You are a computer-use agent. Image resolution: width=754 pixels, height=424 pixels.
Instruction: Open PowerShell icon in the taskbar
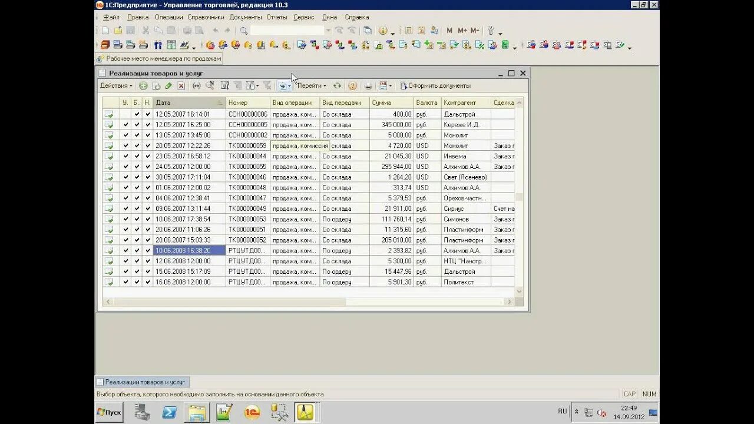pyautogui.click(x=170, y=412)
